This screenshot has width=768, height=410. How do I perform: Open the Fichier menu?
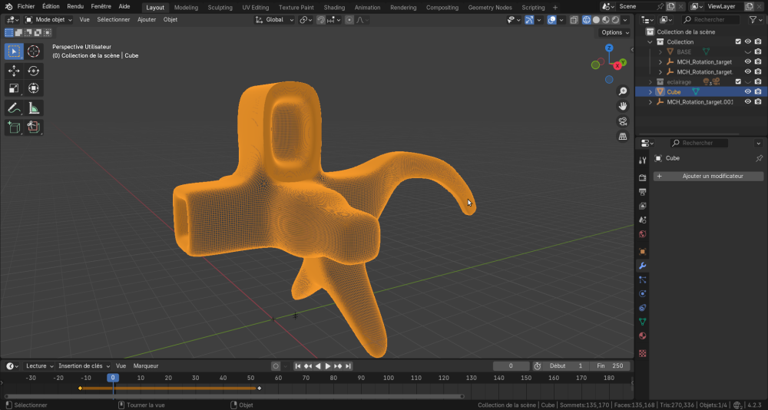click(26, 7)
